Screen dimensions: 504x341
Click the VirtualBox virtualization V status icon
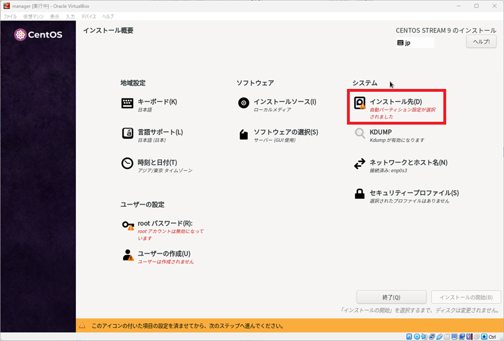469,336
